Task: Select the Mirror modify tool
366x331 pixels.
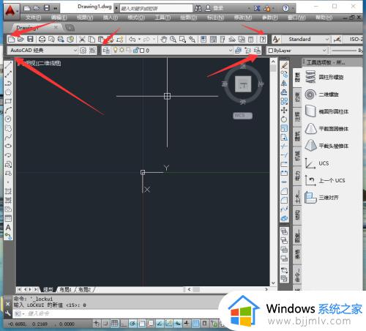Action: (x=284, y=83)
